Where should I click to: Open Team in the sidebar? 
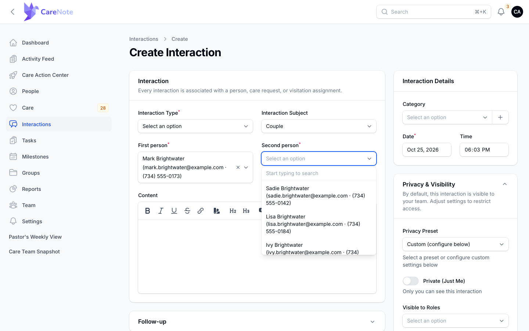tap(59, 205)
